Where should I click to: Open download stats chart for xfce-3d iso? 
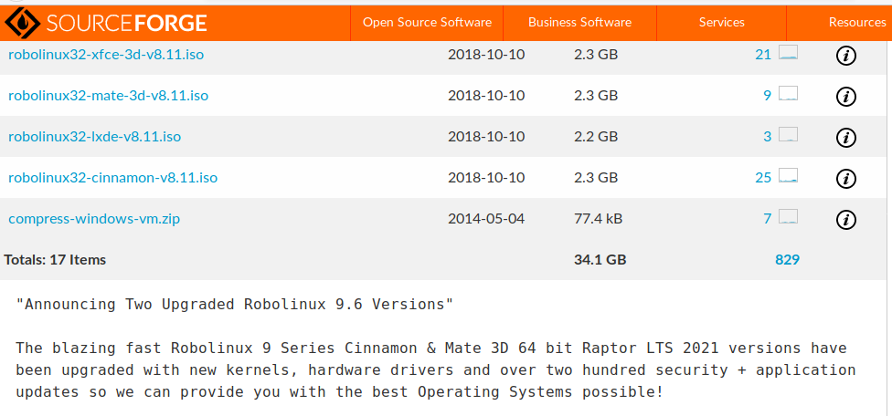click(788, 53)
